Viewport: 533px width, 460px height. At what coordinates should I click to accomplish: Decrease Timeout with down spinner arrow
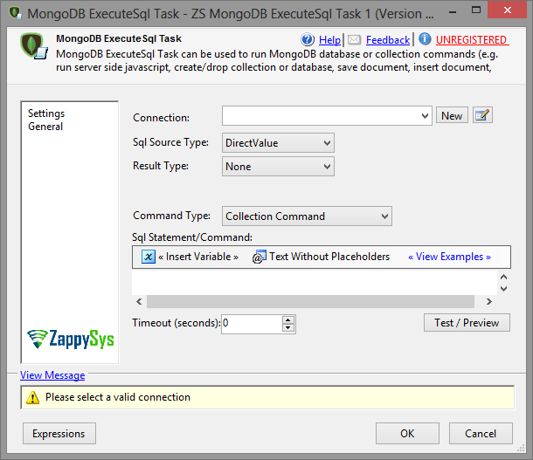pyautogui.click(x=288, y=327)
